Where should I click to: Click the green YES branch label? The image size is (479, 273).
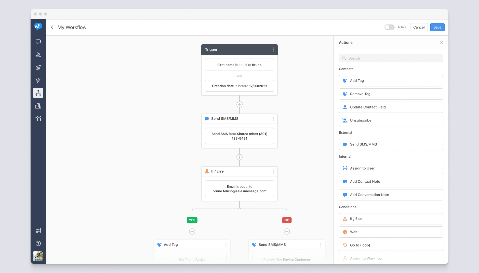192,220
